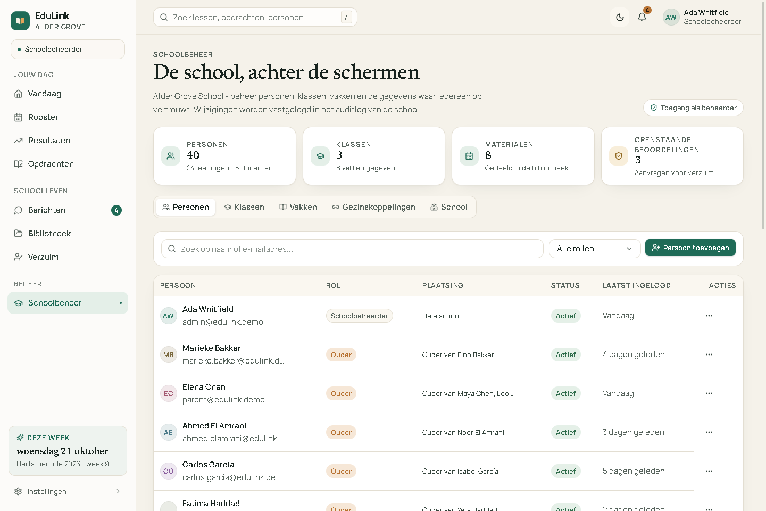Switch to the Vakken tab
This screenshot has height=511, width=766.
pos(298,207)
